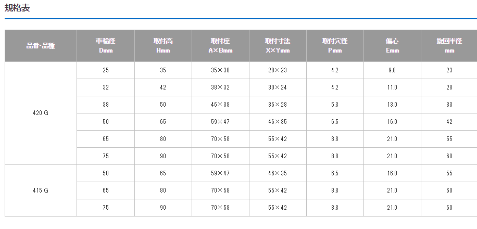Select the 取付穴径 Pmm header cell
Screen dimensions: 477x229
(x=334, y=46)
